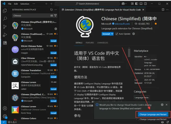Click the Microsoft publisher name in header
171x124 pixels.
click(106, 24)
